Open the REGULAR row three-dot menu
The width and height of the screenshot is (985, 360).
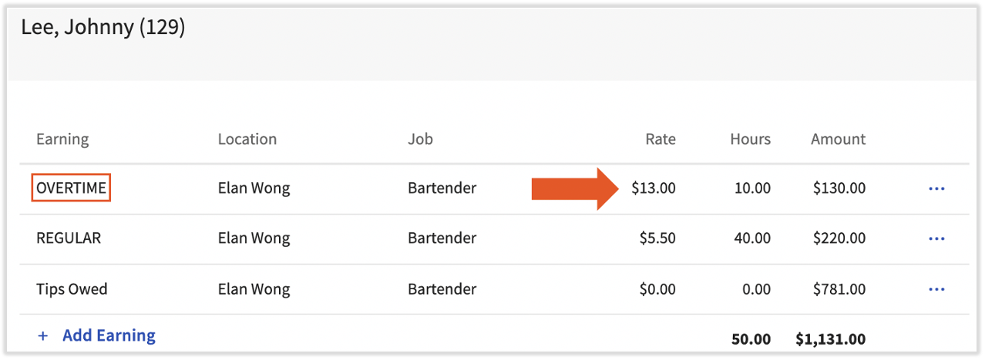tap(936, 239)
